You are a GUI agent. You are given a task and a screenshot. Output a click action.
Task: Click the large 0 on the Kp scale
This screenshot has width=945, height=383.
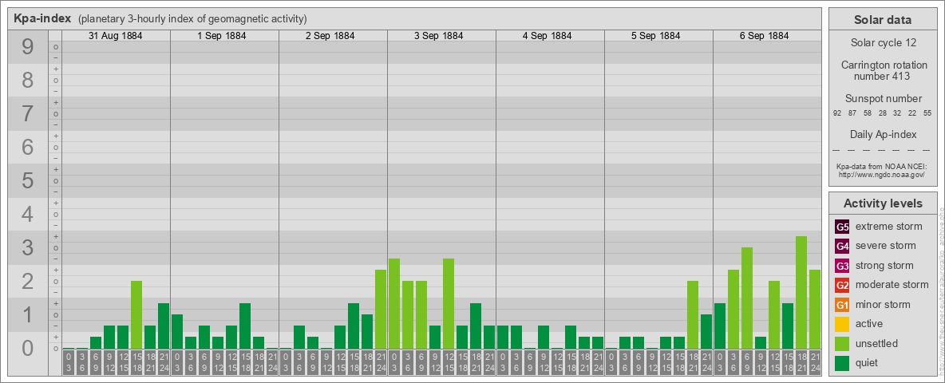coord(27,349)
